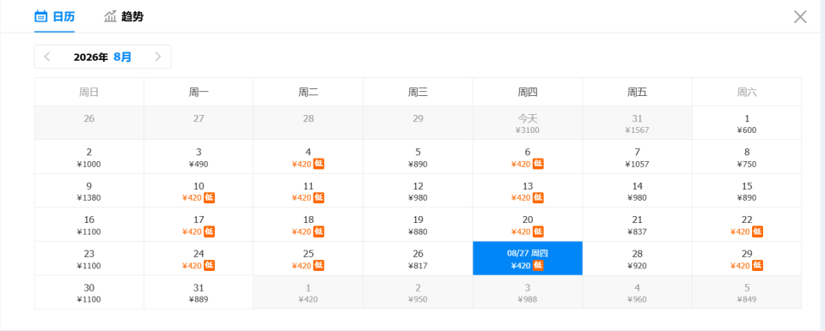Click the 周三 column header
The width and height of the screenshot is (825, 331).
(418, 92)
